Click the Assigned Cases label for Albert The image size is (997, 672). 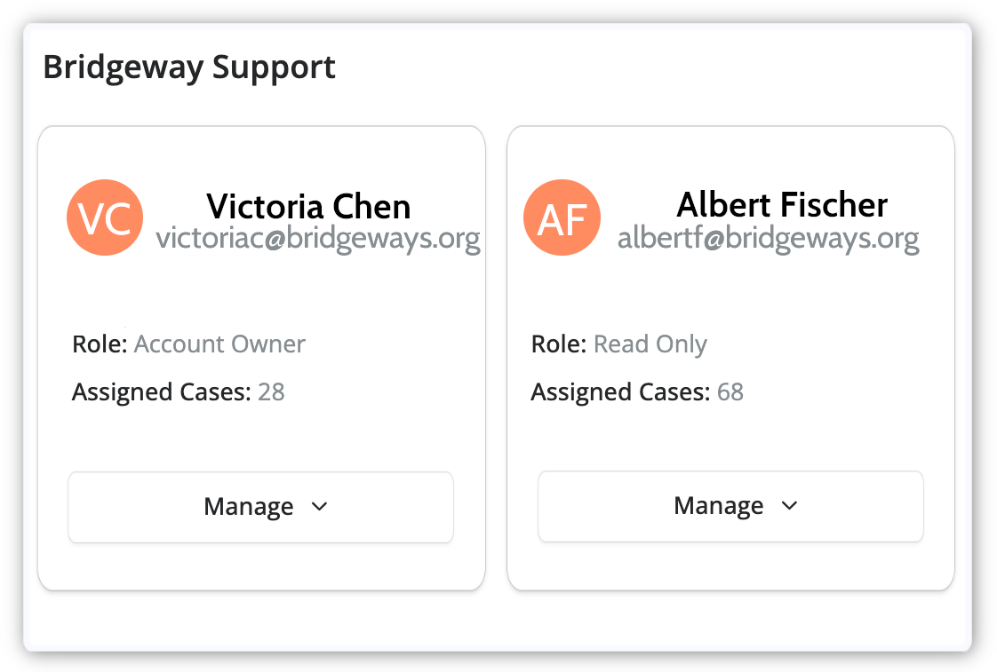(620, 392)
